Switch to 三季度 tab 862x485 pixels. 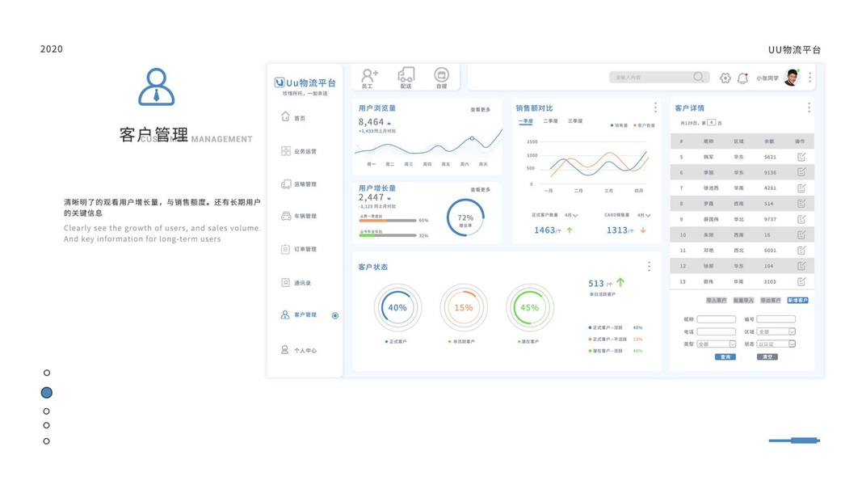coord(575,121)
